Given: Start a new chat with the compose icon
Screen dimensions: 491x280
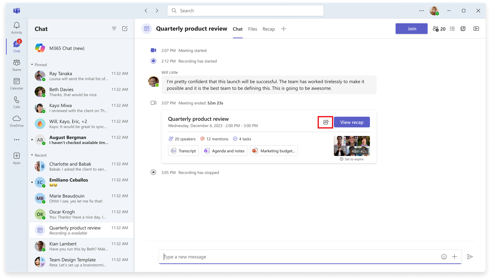Looking at the screenshot, I should click(125, 29).
